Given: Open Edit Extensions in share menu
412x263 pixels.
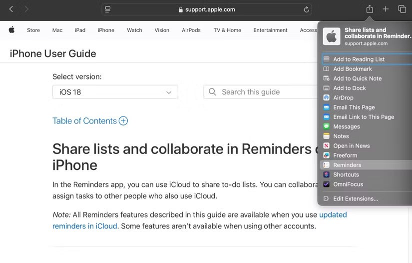Looking at the screenshot, I should [x=356, y=198].
